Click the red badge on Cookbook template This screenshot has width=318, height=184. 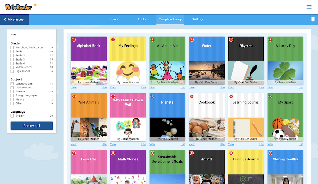click(x=192, y=96)
